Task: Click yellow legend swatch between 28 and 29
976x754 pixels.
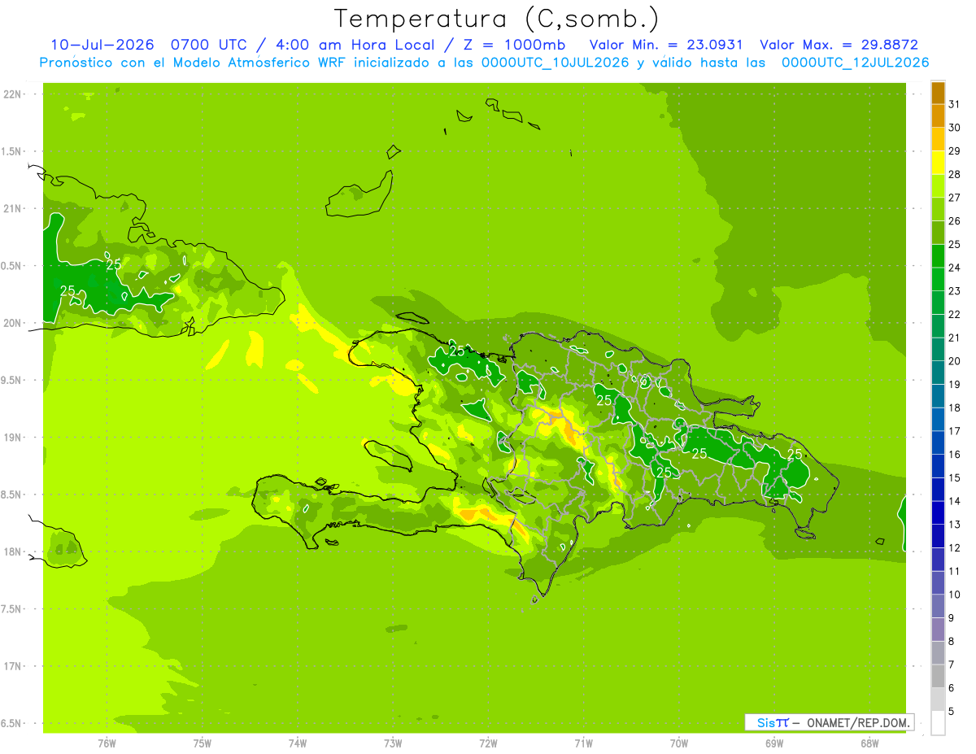Action: coord(938,163)
